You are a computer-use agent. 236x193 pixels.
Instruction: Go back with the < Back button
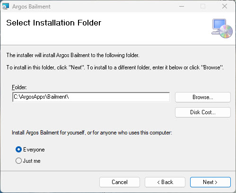pyautogui.click(x=165, y=182)
